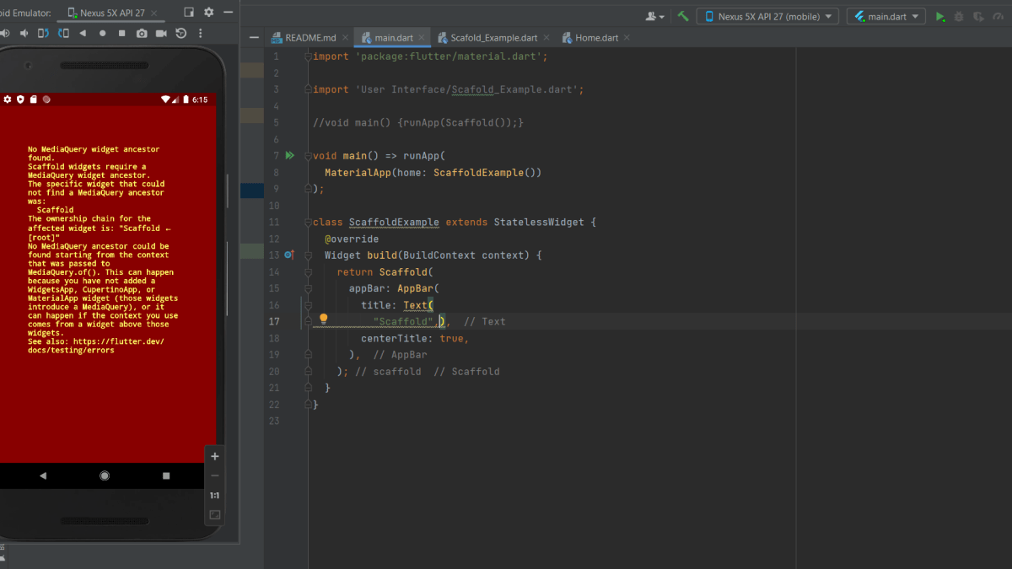This screenshot has height=569, width=1012.
Task: Open emulator extended controls menu
Action: [200, 33]
